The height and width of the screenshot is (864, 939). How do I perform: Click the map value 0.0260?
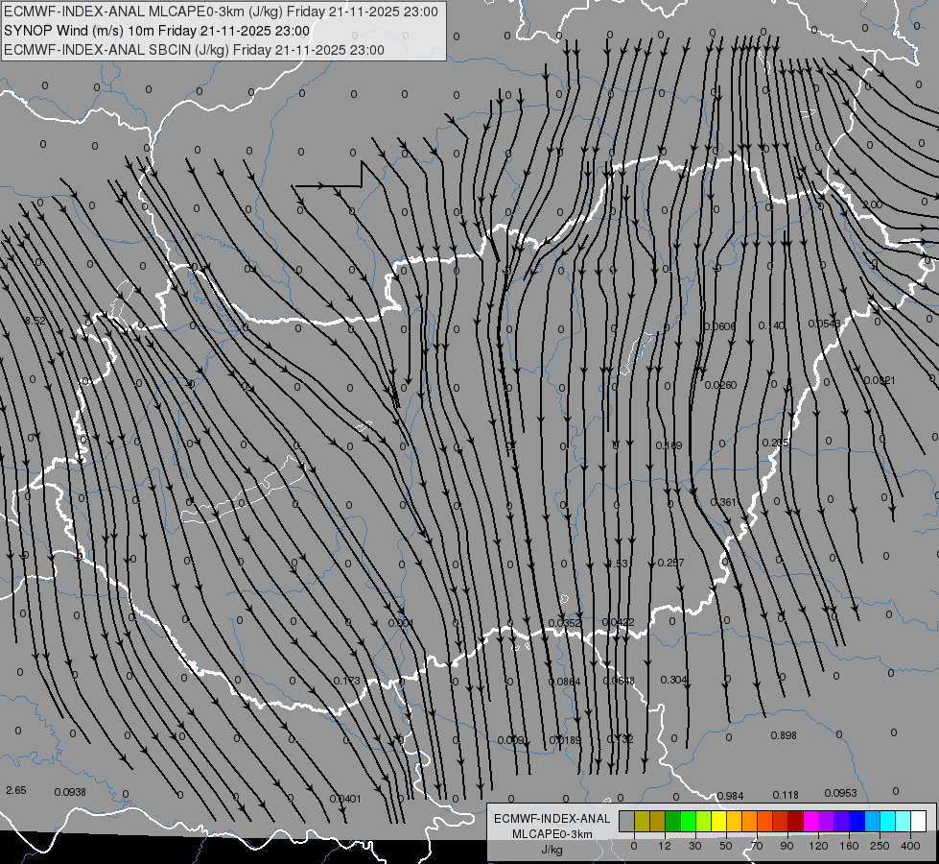720,385
